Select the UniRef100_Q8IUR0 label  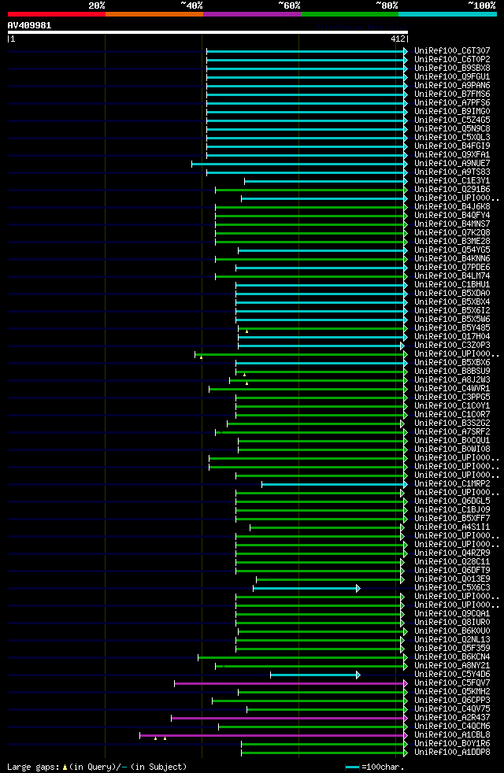(452, 623)
